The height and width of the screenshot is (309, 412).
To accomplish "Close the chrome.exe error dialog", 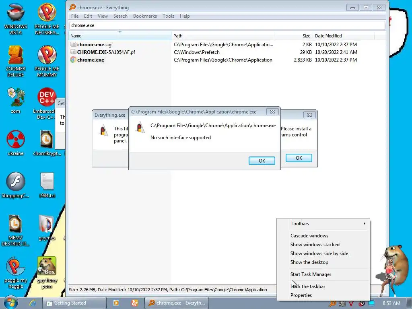I will [272, 112].
